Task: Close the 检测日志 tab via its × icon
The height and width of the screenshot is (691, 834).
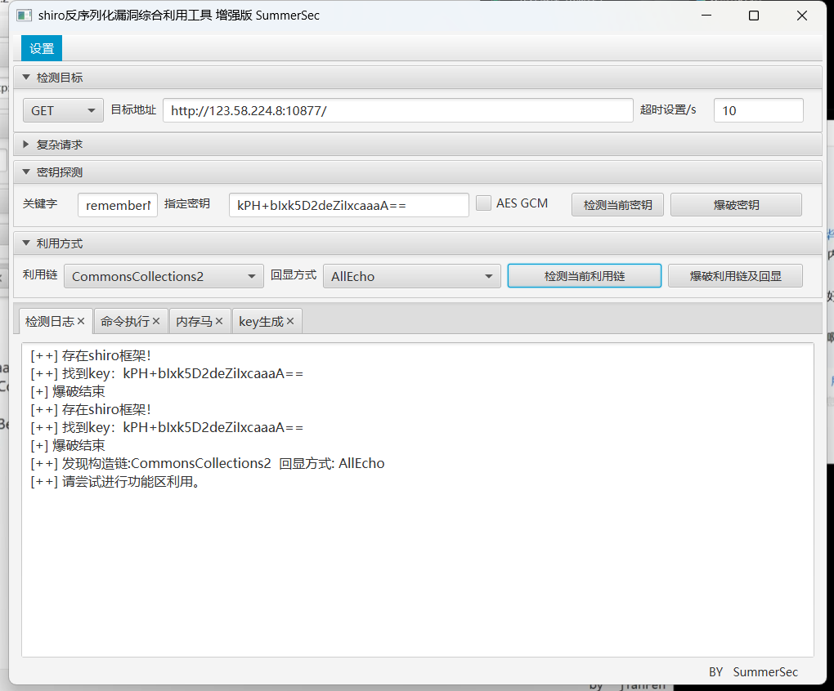Action: 81,321
